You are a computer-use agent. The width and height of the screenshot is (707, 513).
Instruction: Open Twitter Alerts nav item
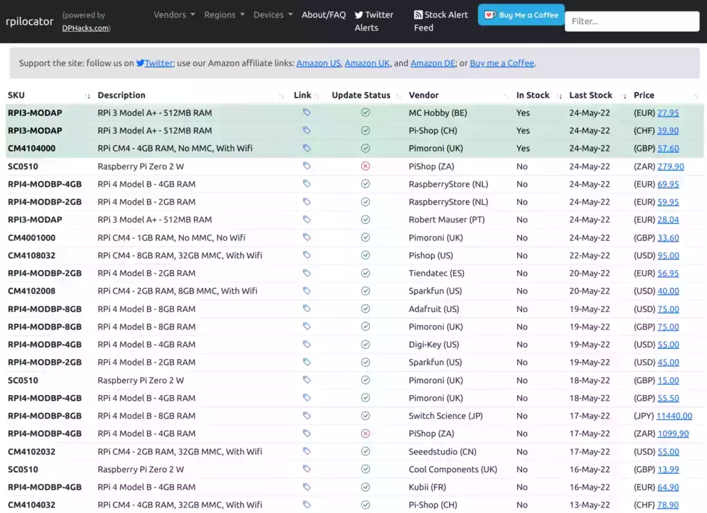(x=374, y=21)
